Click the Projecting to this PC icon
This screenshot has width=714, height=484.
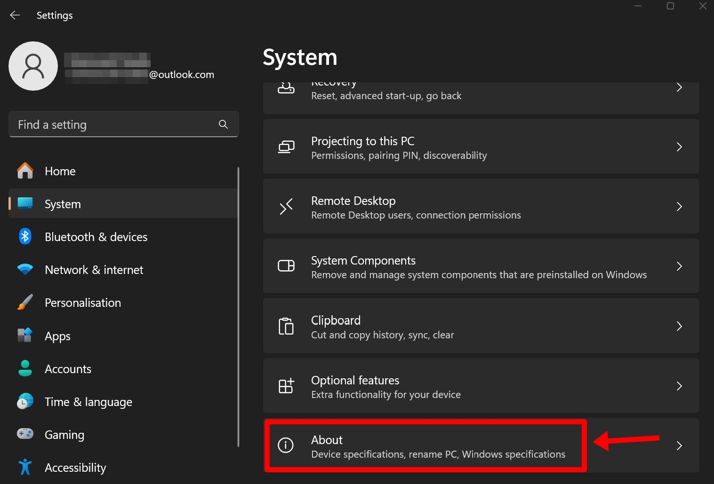tap(286, 147)
